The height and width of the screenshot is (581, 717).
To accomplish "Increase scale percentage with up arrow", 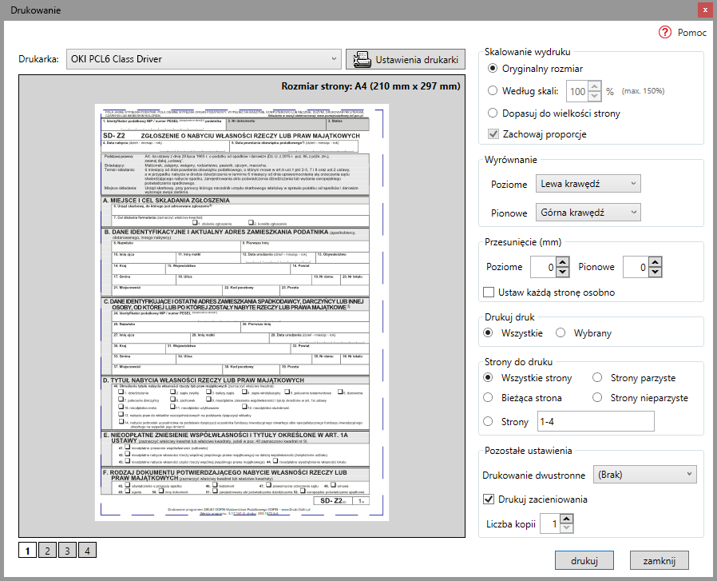I will click(595, 86).
